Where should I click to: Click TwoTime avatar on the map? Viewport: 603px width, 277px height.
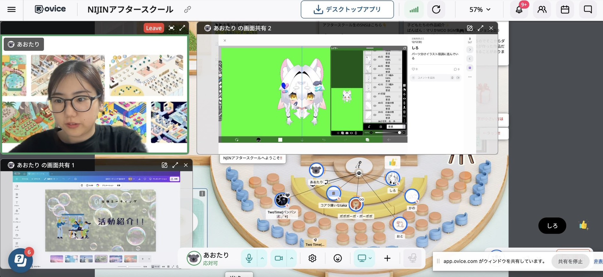tap(282, 200)
